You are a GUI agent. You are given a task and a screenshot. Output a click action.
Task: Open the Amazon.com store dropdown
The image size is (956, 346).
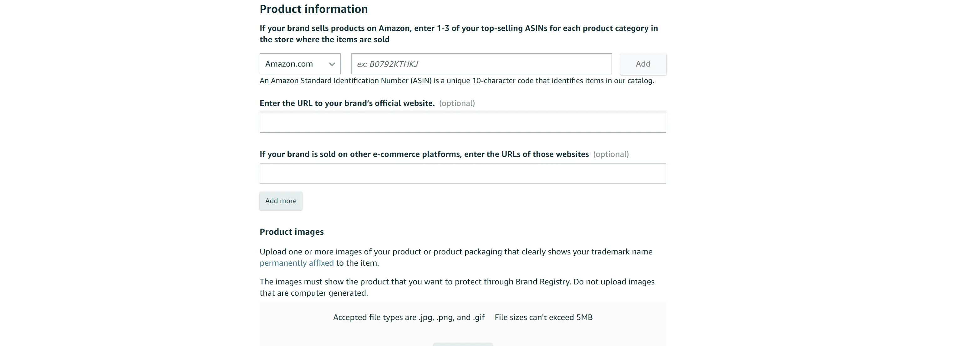point(300,64)
